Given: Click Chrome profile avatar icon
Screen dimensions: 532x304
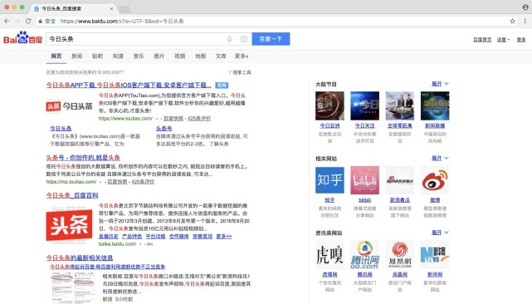Looking at the screenshot, I should coord(525,7).
